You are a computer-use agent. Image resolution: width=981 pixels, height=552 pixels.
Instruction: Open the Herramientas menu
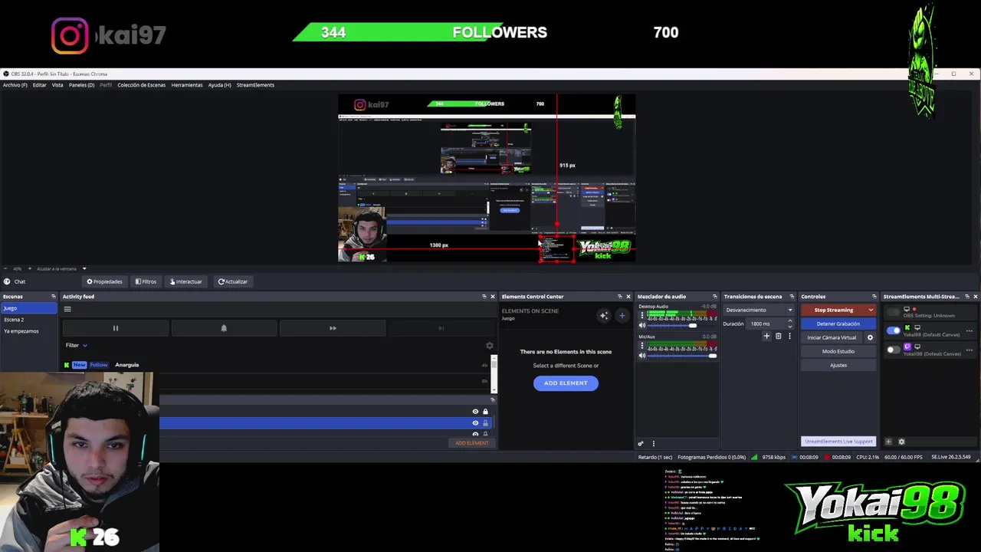187,85
